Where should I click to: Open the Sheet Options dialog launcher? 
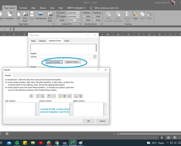(x=101, y=24)
